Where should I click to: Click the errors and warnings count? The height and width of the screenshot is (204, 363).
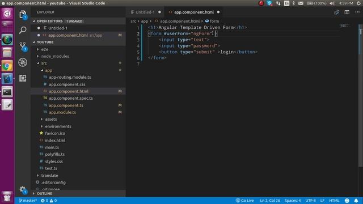pos(49,201)
